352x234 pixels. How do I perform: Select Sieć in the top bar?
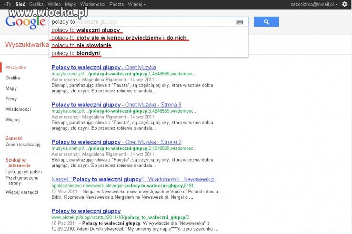pos(20,4)
